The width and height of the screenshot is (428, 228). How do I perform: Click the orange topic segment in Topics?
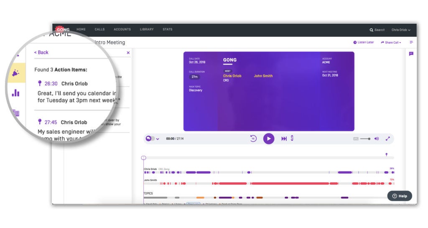click(x=200, y=198)
